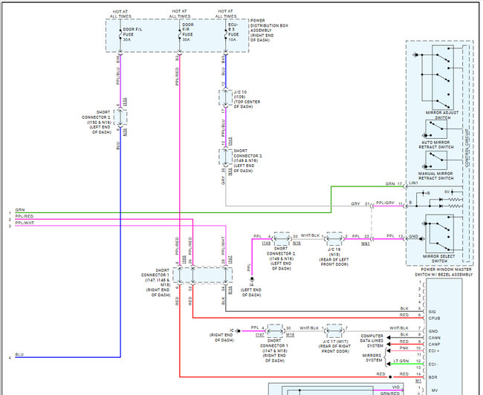Click the IC ground point dot

(x=239, y=330)
